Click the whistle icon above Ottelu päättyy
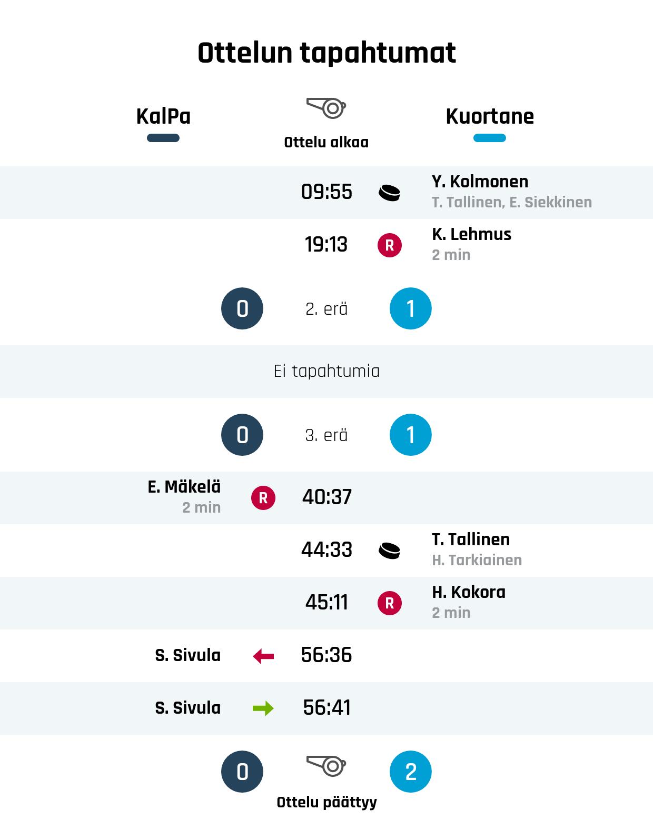The height and width of the screenshot is (820, 653). click(x=326, y=766)
